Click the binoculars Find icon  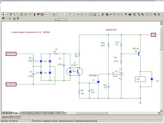point(130,15)
